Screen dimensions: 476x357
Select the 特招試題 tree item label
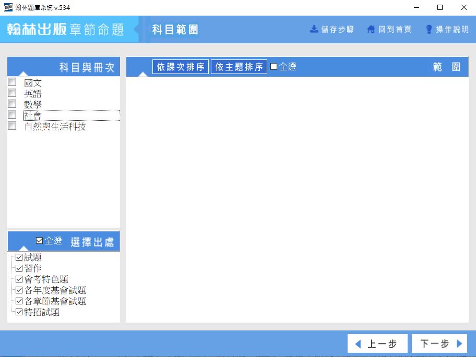[x=42, y=312]
